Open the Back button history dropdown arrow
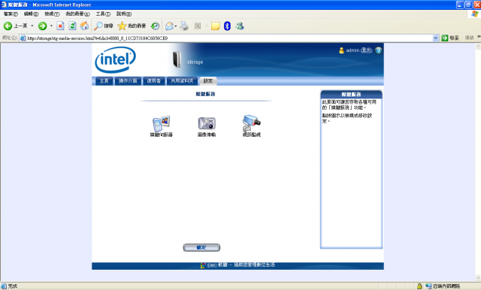Image resolution: width=481 pixels, height=290 pixels. pyautogui.click(x=32, y=26)
